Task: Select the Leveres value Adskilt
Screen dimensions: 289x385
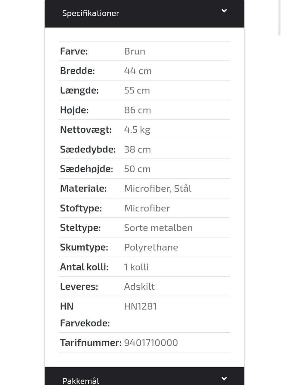Action: pyautogui.click(x=139, y=287)
